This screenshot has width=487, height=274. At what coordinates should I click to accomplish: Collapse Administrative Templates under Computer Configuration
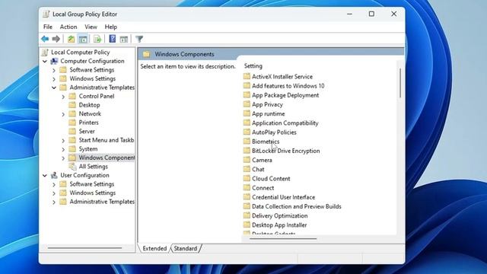(54, 88)
